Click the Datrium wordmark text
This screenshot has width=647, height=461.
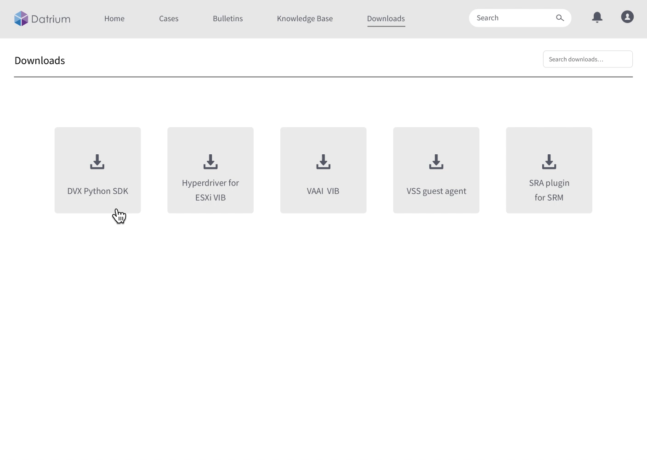click(x=51, y=19)
